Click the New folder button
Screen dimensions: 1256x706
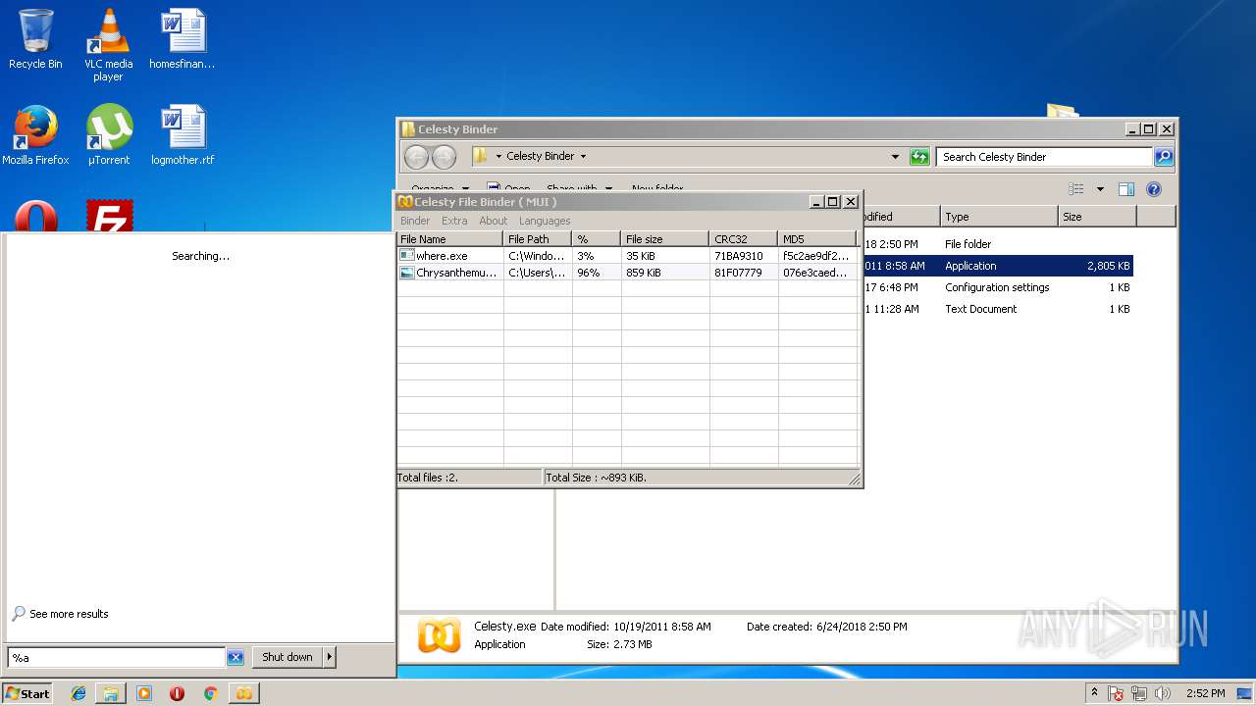point(657,189)
